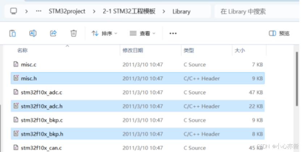The height and width of the screenshot is (152, 303).
Task: Click the vertical scrollbar of the file list
Action: 297,79
